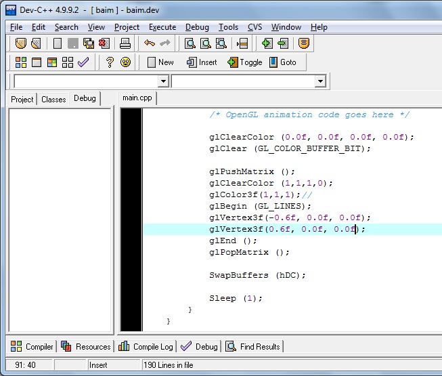Click the second open-file icon beside Open Project

click(36, 43)
